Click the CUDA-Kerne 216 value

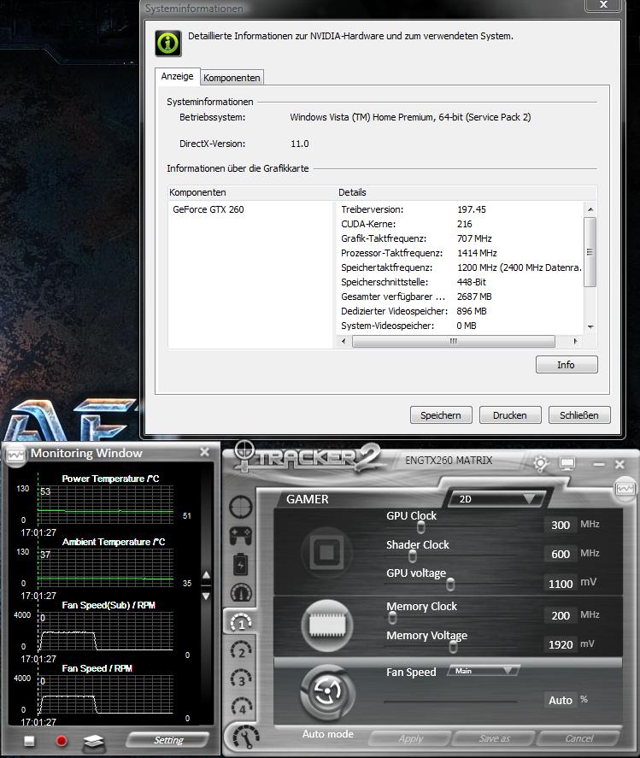(465, 224)
